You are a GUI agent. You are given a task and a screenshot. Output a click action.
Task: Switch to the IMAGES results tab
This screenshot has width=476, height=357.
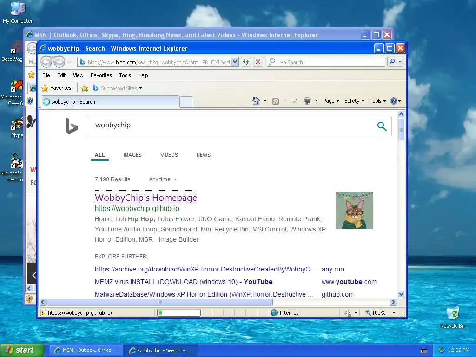(x=132, y=155)
